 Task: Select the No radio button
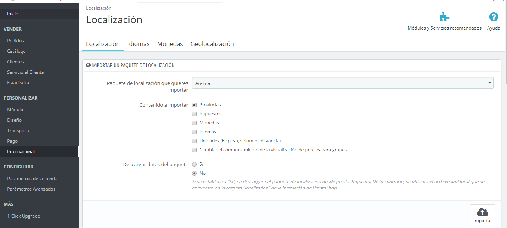pos(194,173)
